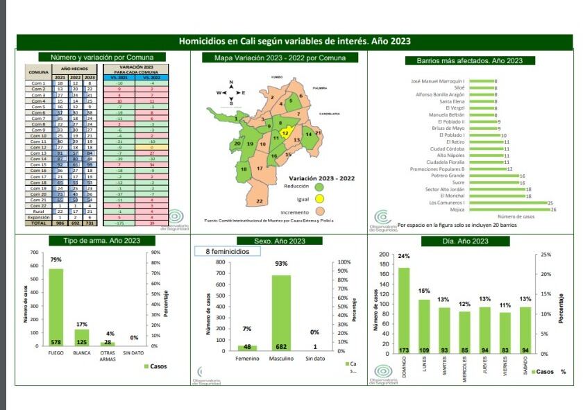Click the Barrios más afectados. Año 2023 header
Image resolution: width=583 pixels, height=410 pixels.
464,60
